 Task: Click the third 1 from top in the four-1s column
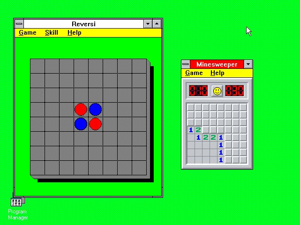221,152
